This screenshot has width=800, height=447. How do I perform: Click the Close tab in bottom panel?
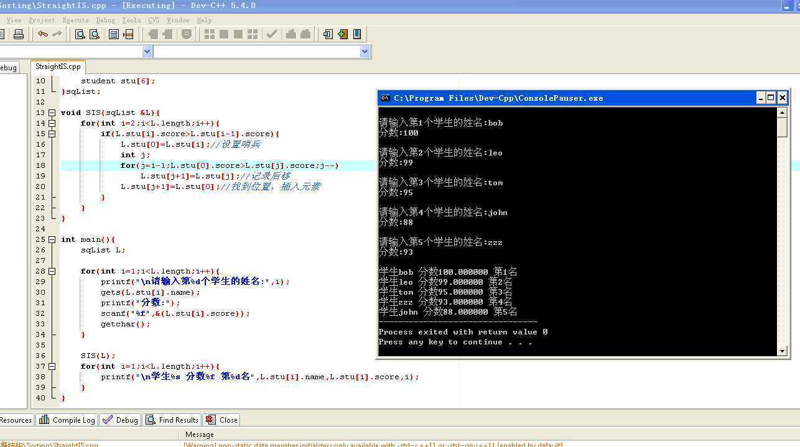point(222,420)
